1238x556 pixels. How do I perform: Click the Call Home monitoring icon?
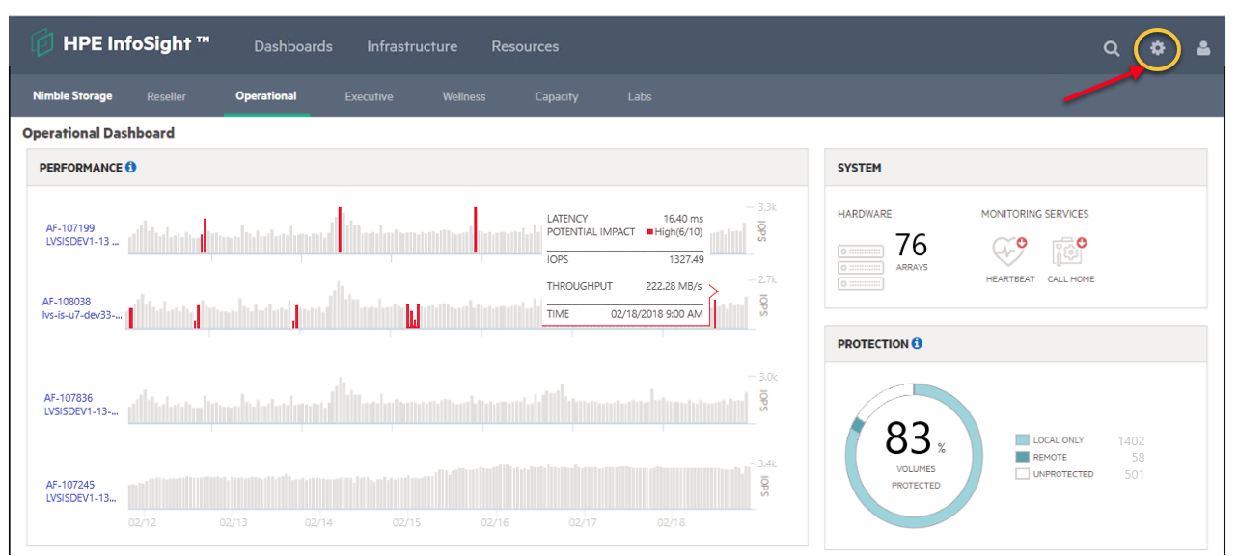[x=1070, y=252]
